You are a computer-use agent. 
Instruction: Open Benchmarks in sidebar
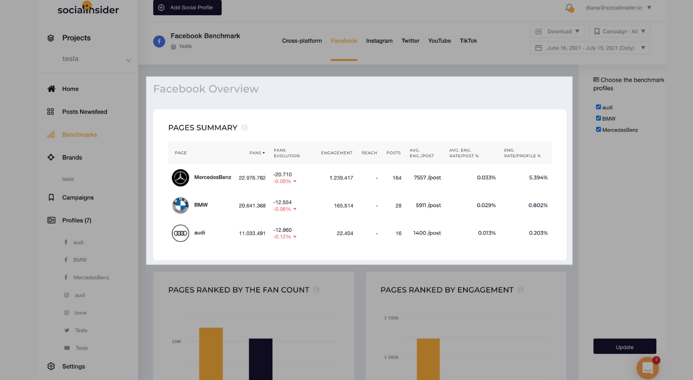coord(79,134)
